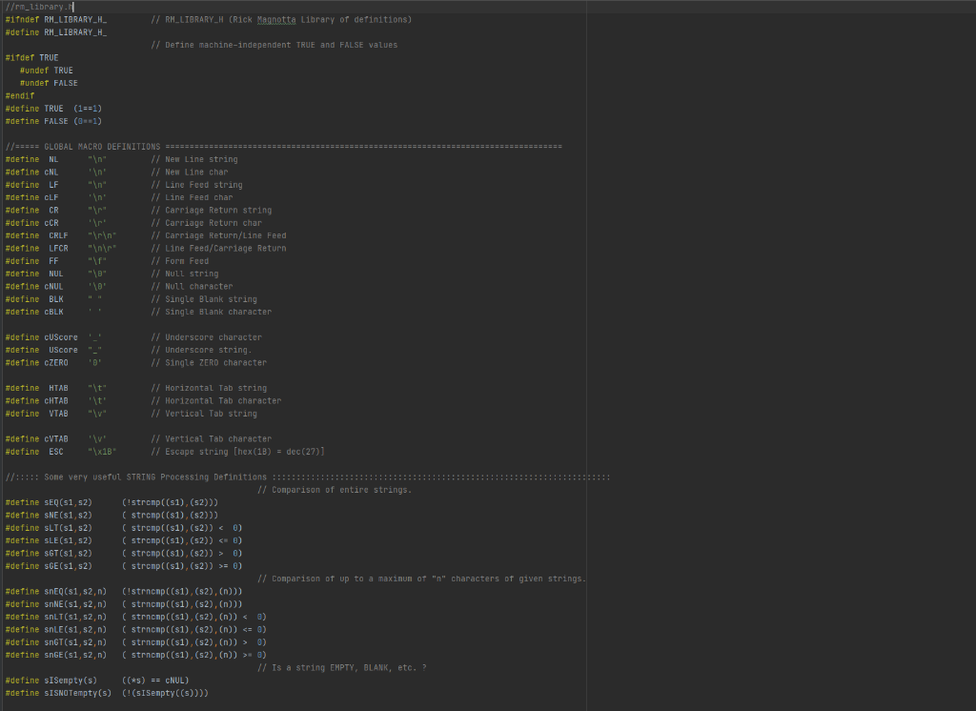Select the "cHTAB" macro name
This screenshot has height=711, width=976.
point(56,401)
